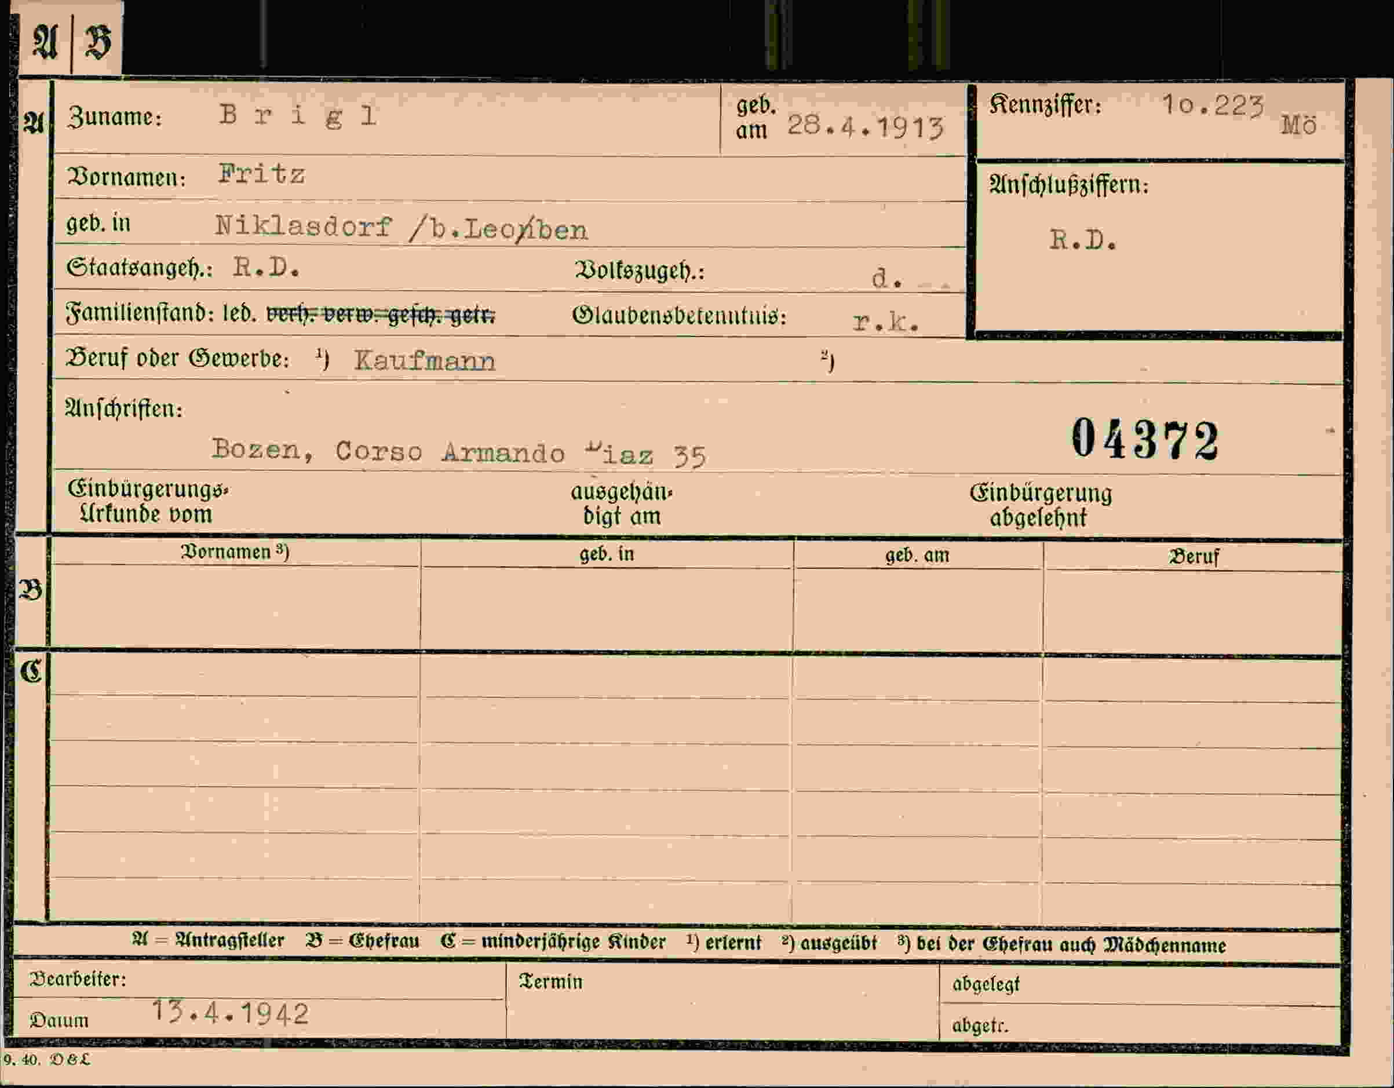Click the "Bearbeiter:" label
Viewport: 1394px width, 1088px height.
[x=78, y=979]
